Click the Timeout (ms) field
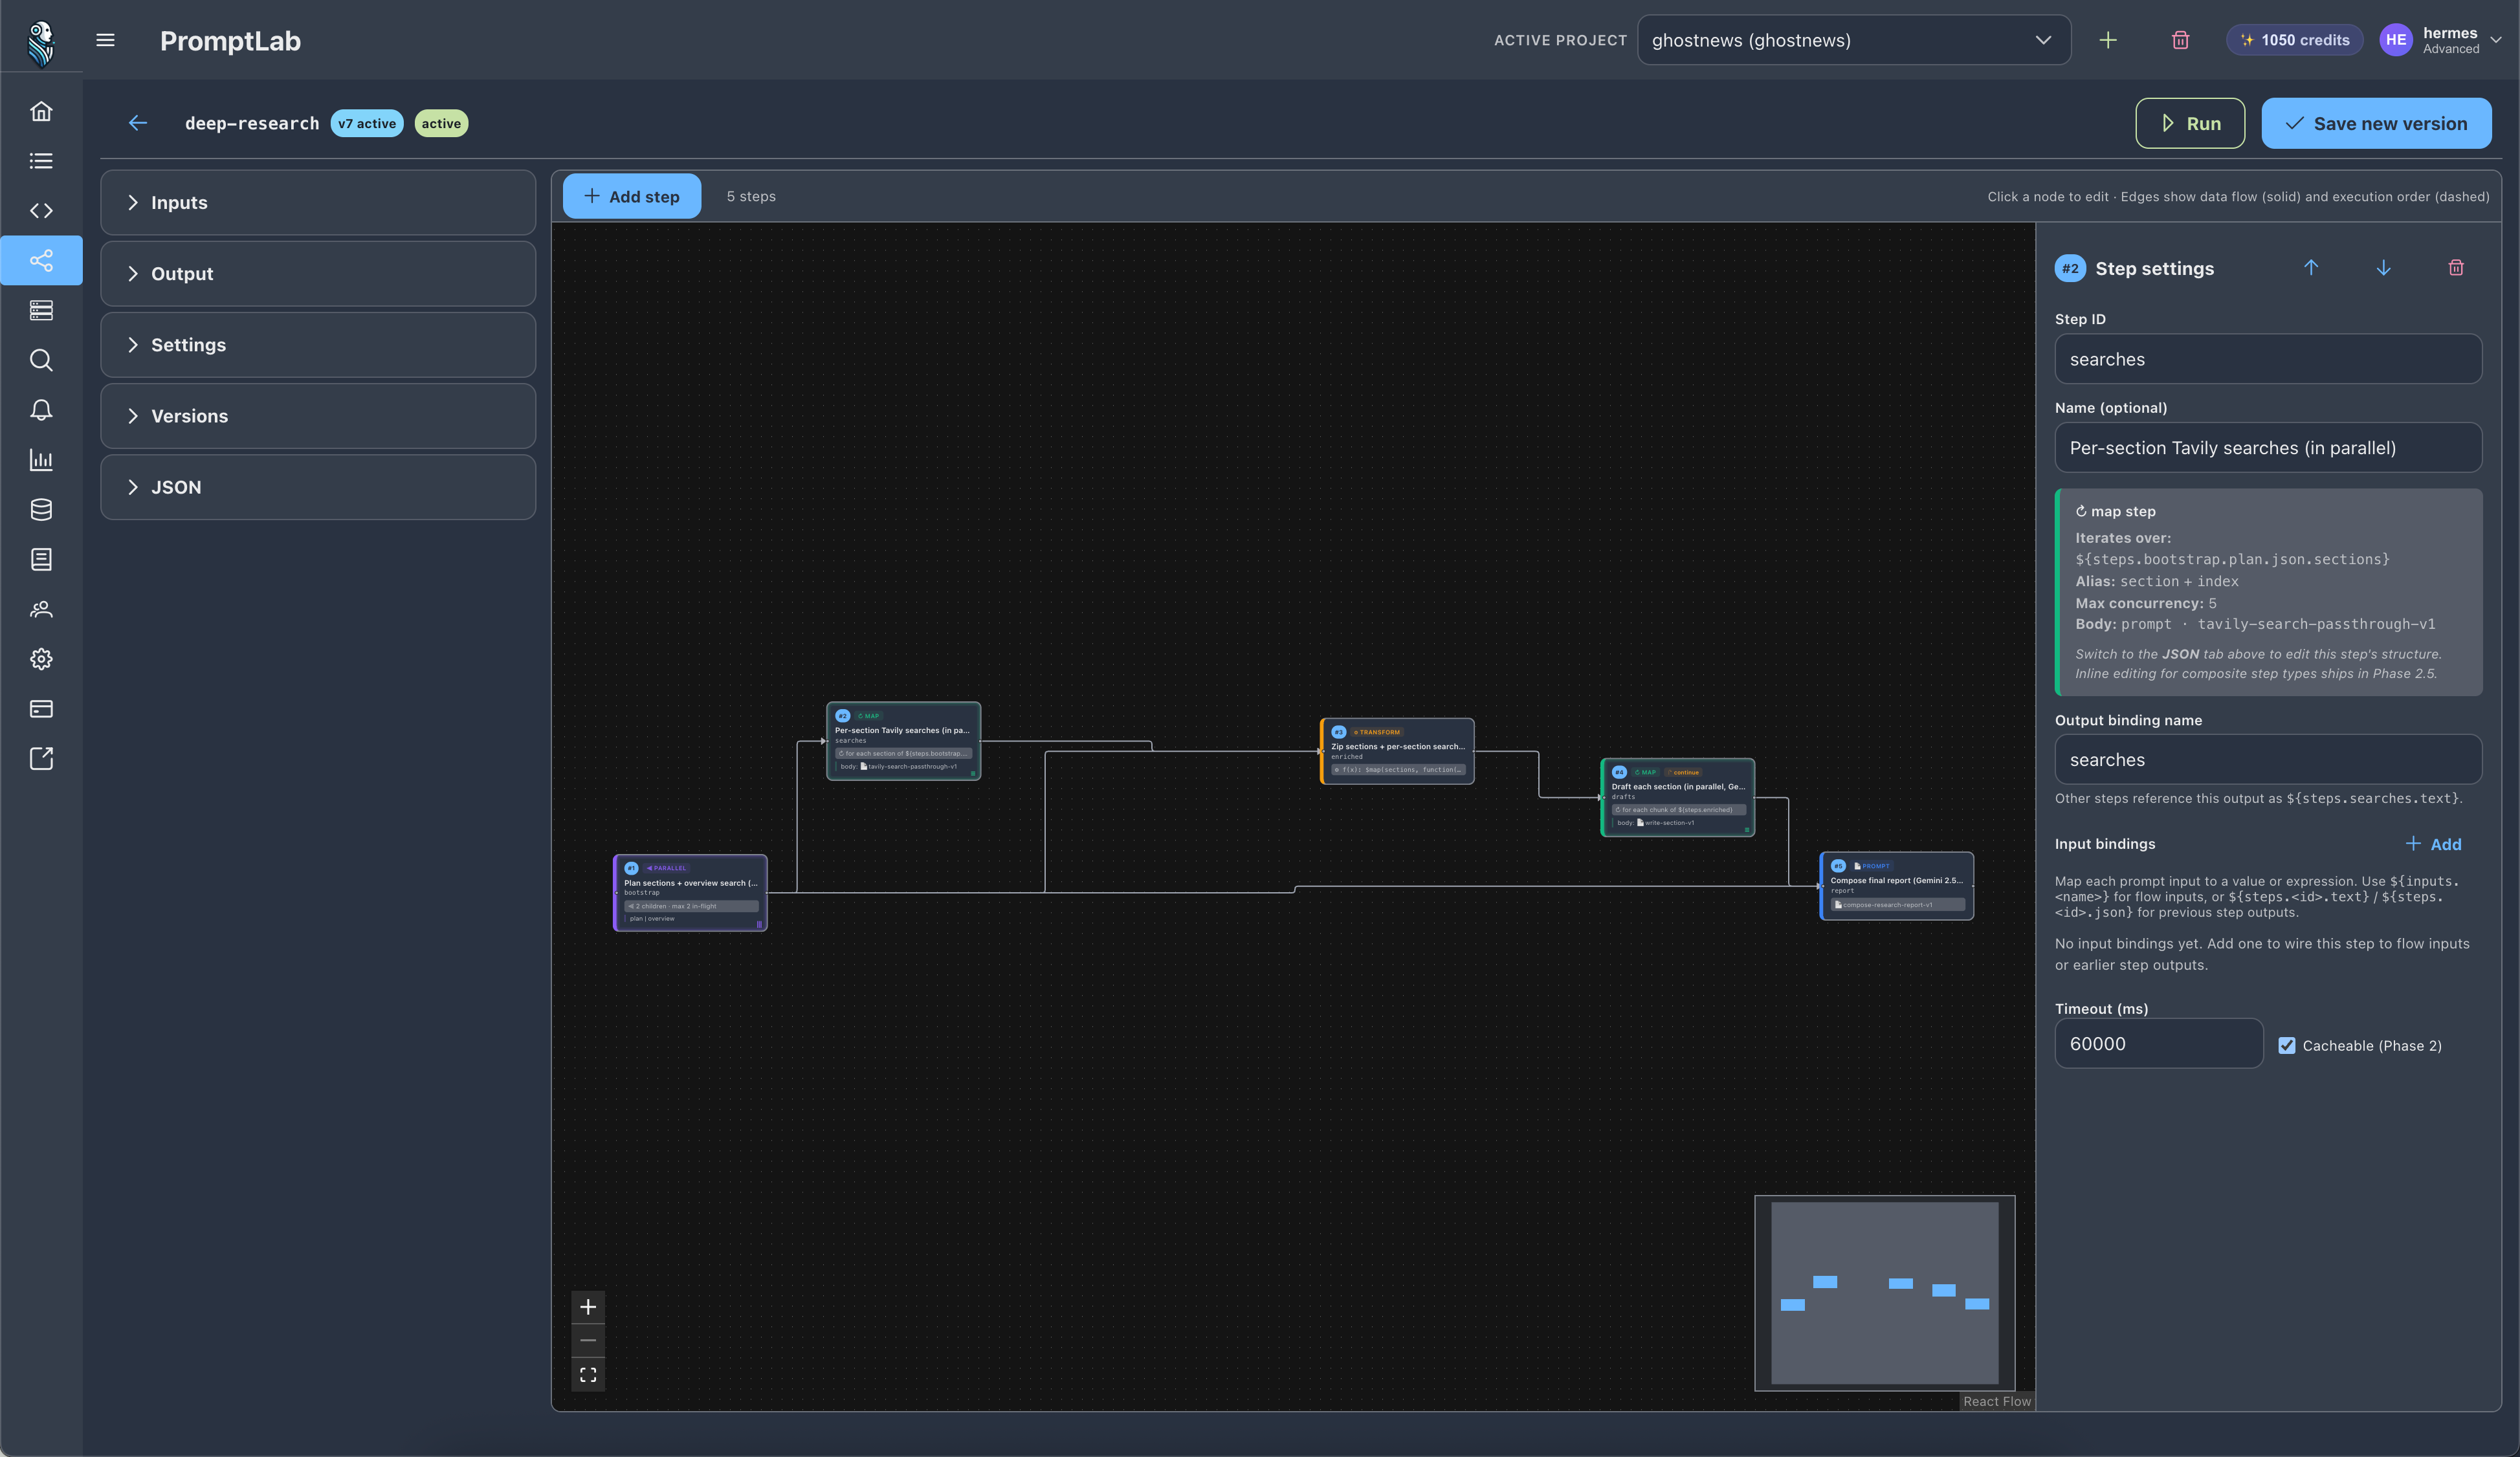This screenshot has width=2520, height=1457. [2158, 1044]
